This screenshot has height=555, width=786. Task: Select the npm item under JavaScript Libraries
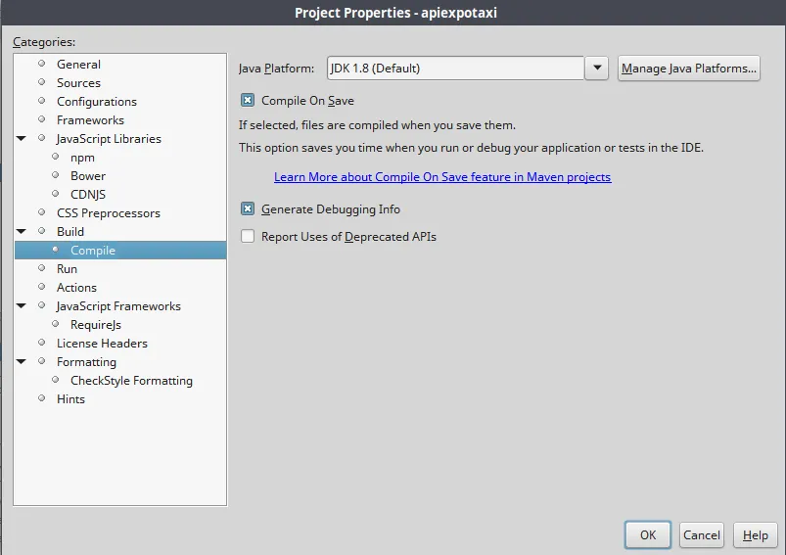pyautogui.click(x=82, y=158)
